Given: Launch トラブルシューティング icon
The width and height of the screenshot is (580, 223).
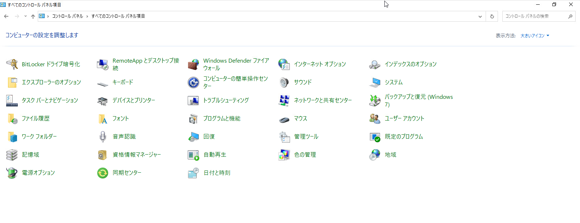Looking at the screenshot, I should (x=193, y=101).
